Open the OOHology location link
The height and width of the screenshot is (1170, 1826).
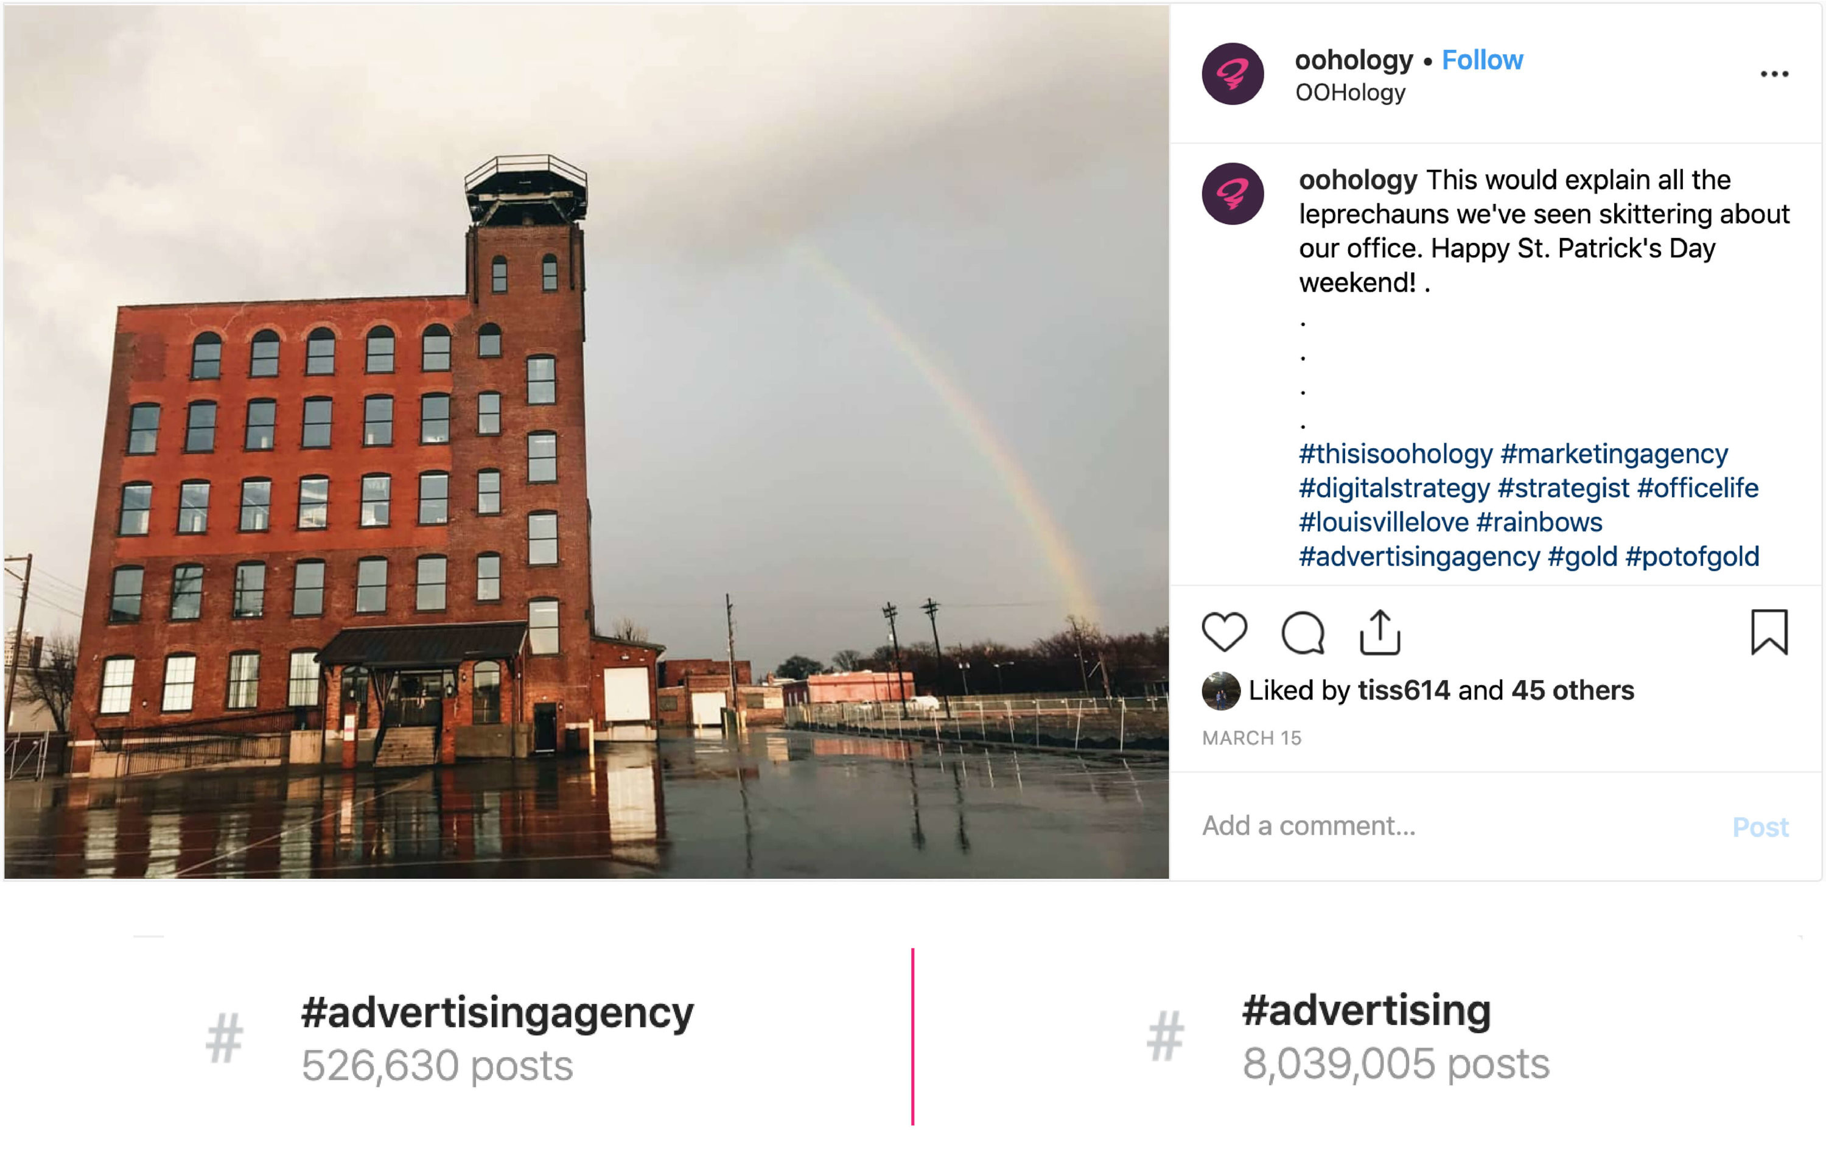pos(1350,93)
